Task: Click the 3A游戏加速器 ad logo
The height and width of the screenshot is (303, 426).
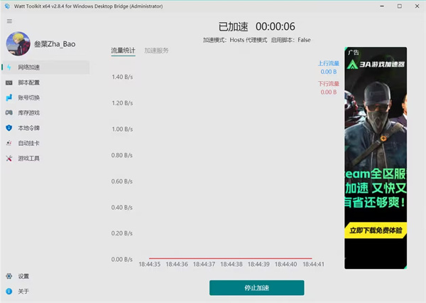Action: pos(376,64)
